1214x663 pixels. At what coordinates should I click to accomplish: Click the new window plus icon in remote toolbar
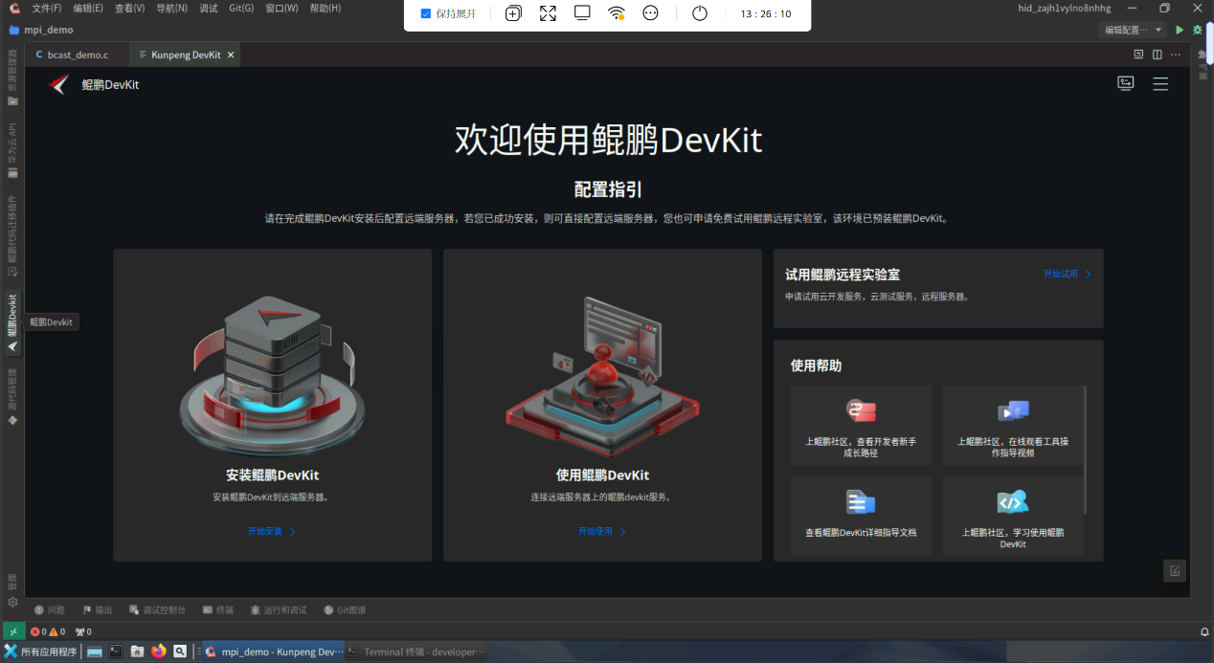pyautogui.click(x=513, y=13)
